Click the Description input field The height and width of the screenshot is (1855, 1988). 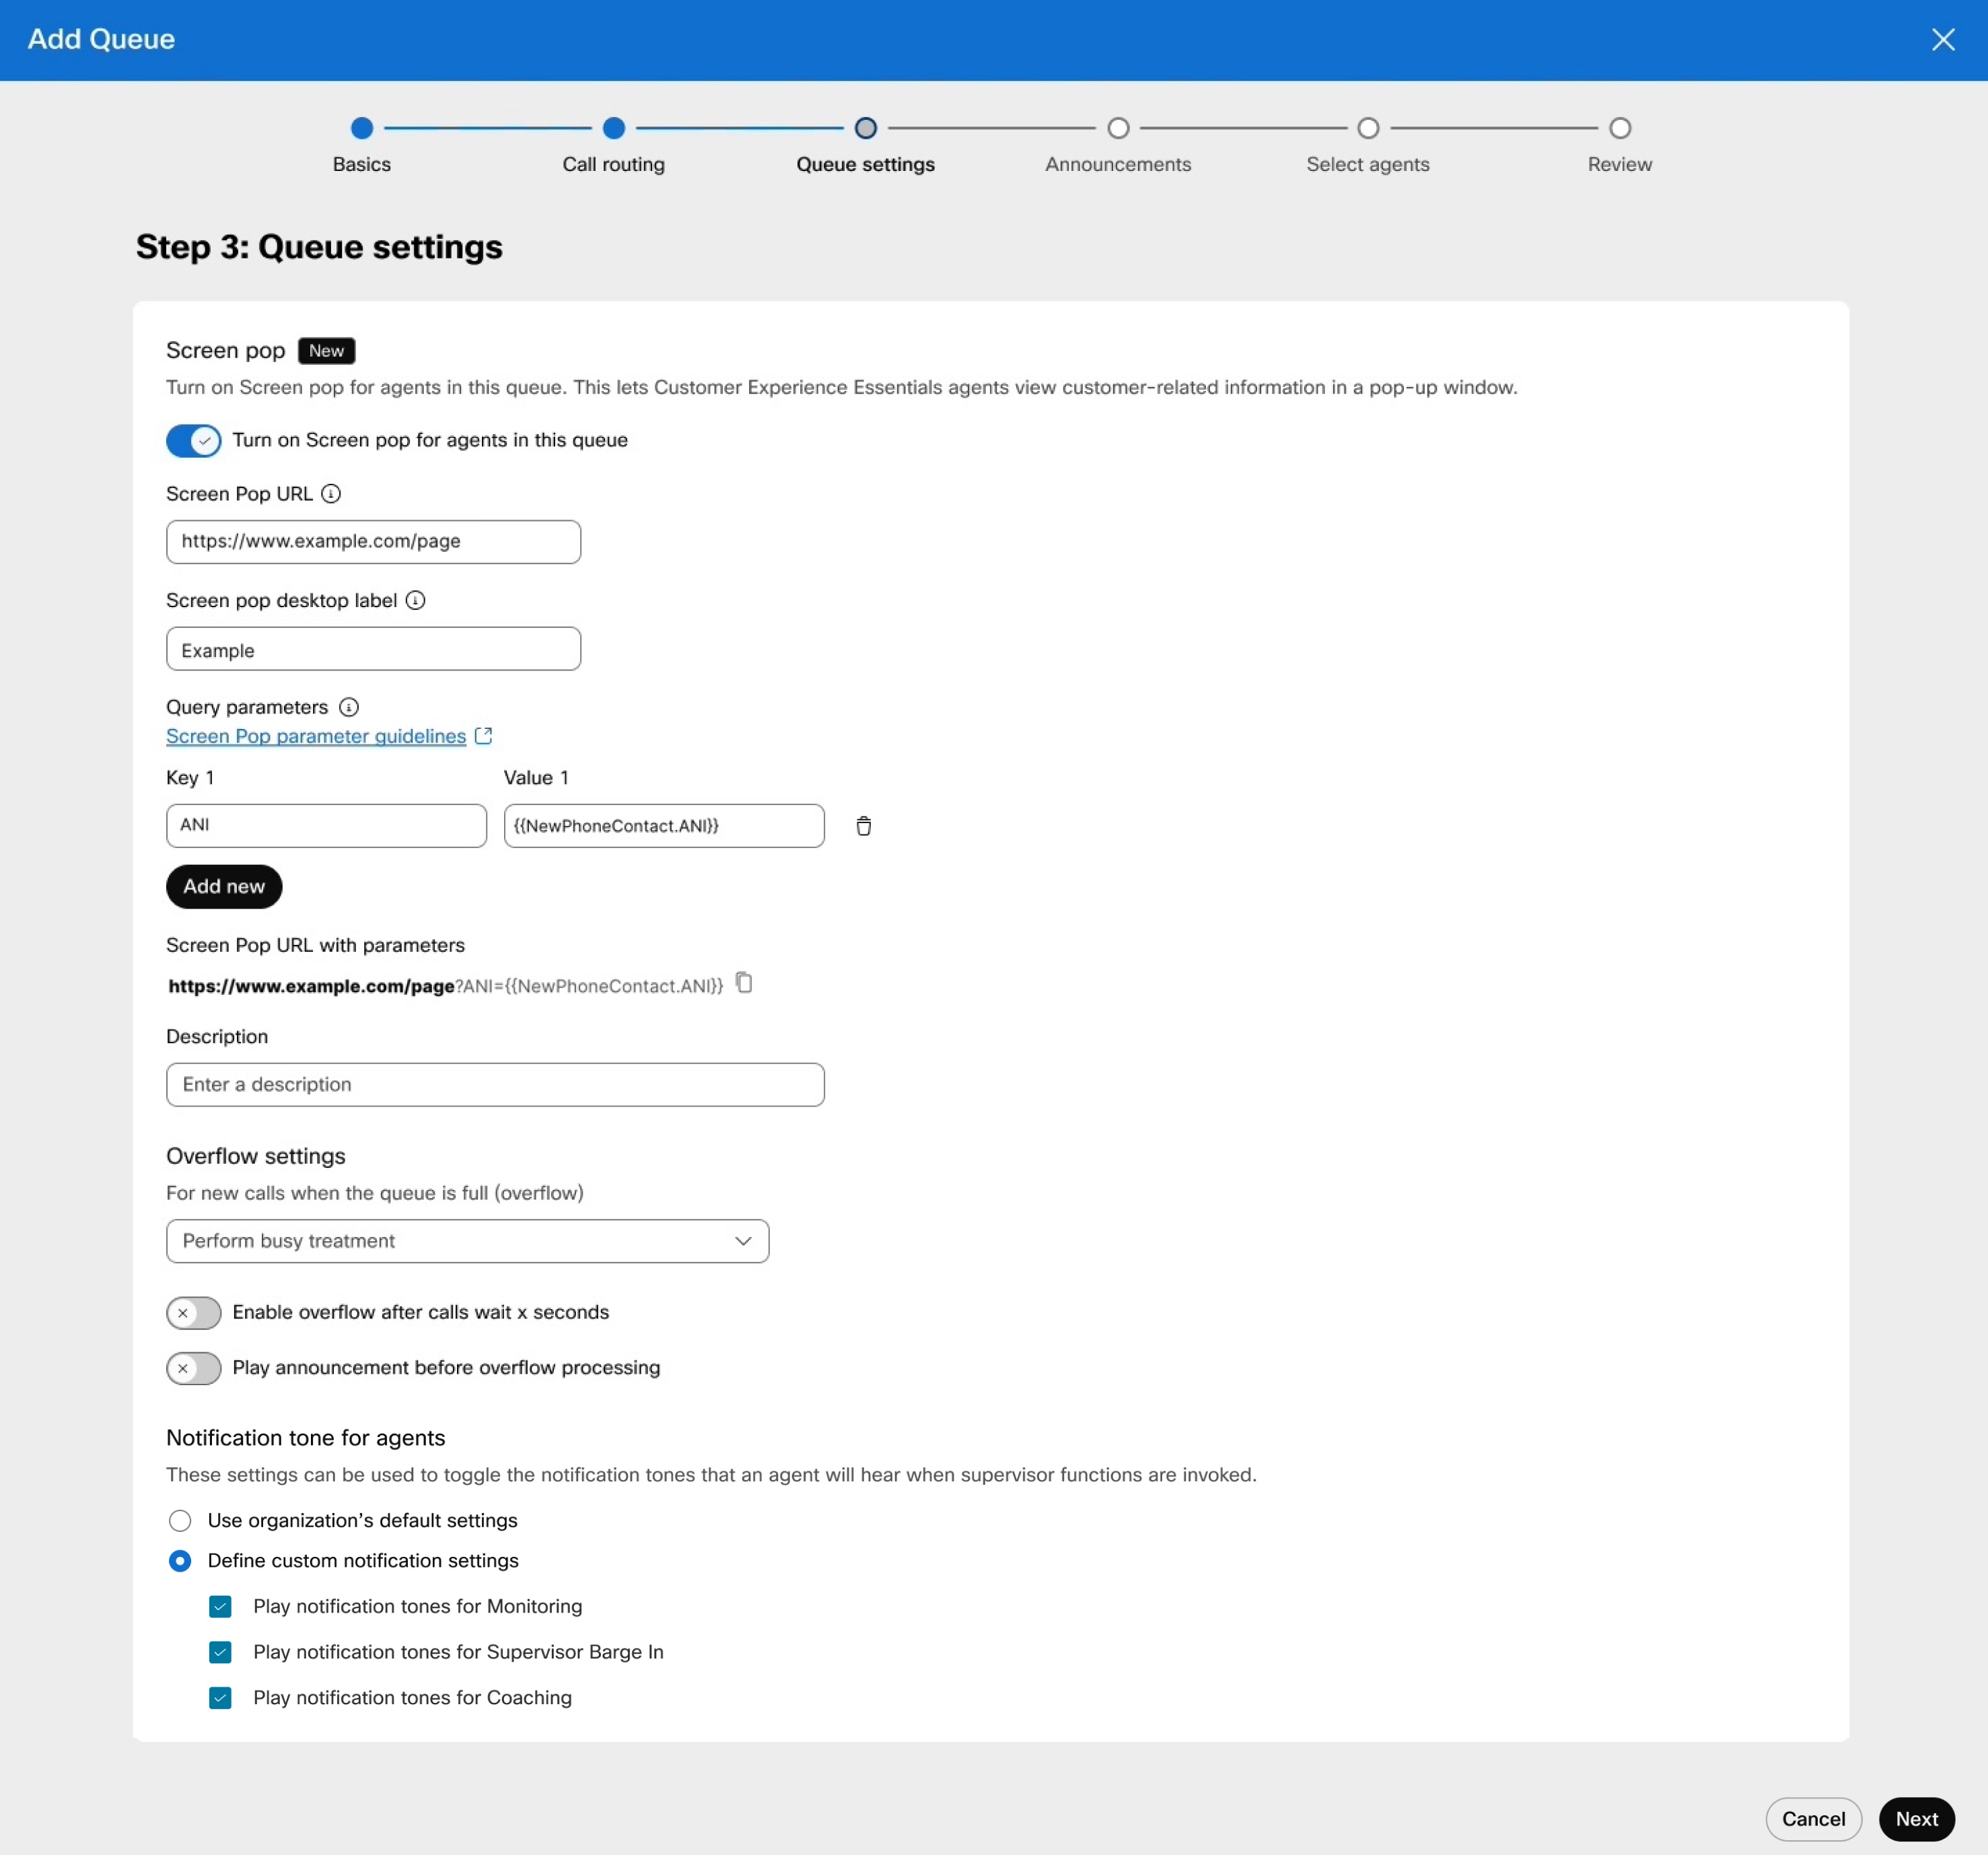pyautogui.click(x=495, y=1083)
